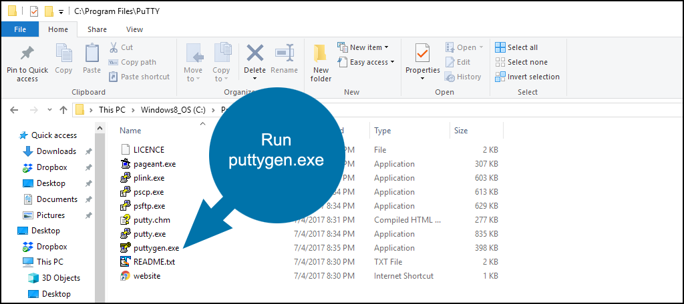Expand the Delete dropdown arrow
This screenshot has height=304, width=684.
coord(254,79)
